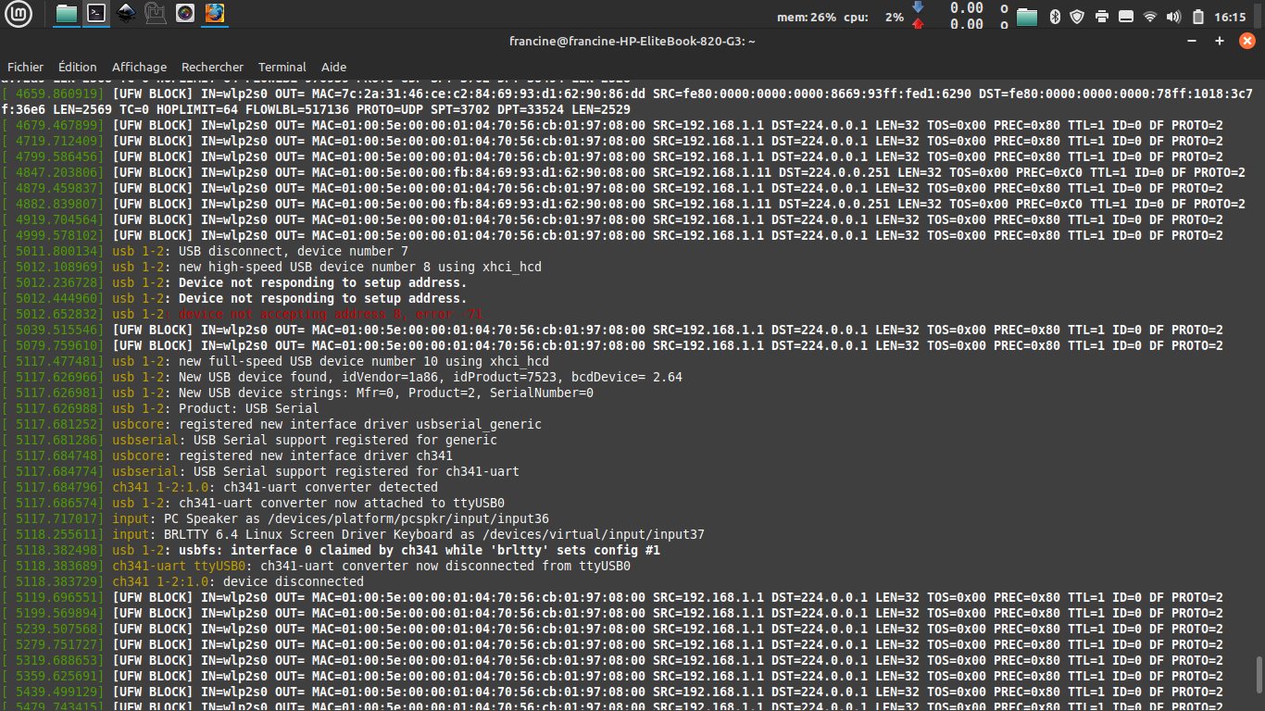1265x711 pixels.
Task: Click the update manager shield icon
Action: (x=1077, y=17)
